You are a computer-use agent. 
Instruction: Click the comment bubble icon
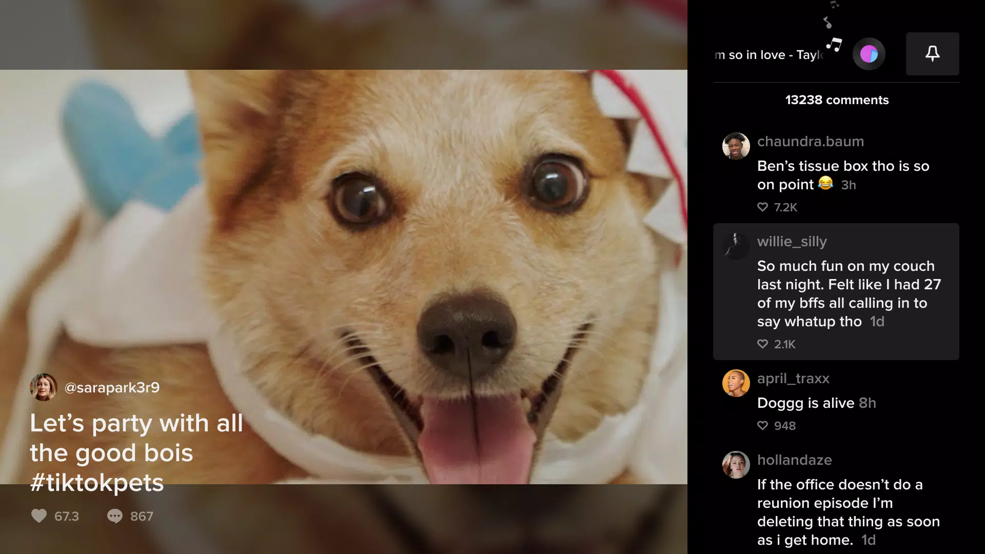(114, 516)
